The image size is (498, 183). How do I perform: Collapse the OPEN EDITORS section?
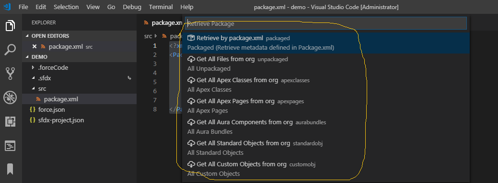click(27, 36)
